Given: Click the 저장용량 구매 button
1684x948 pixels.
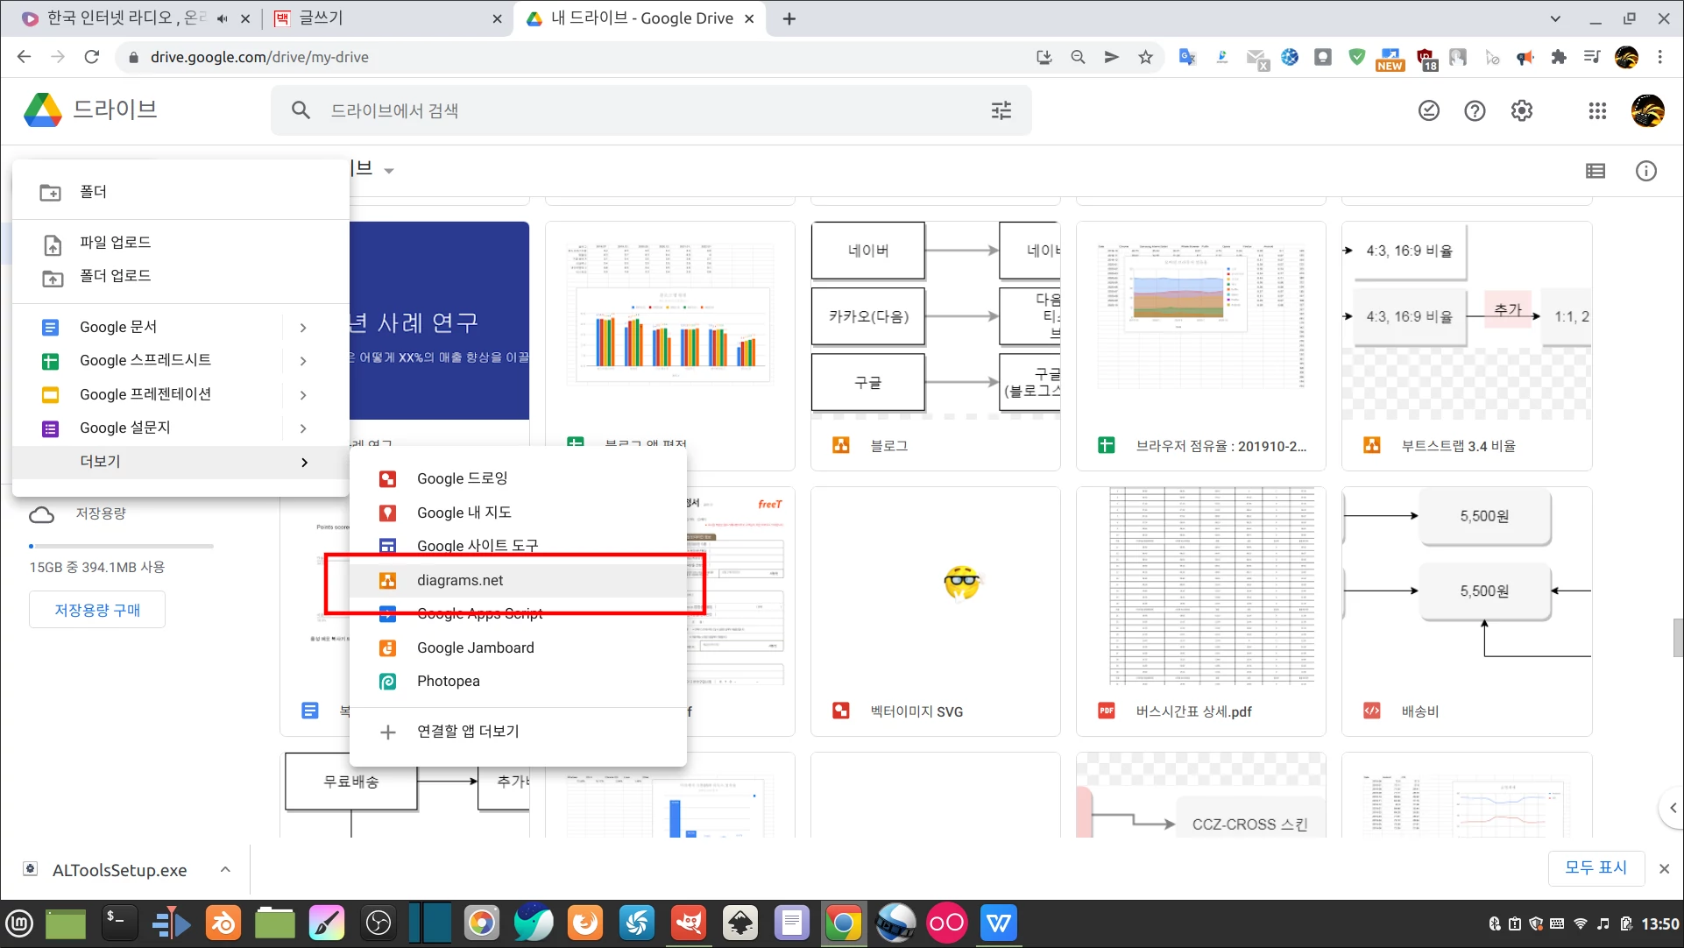Looking at the screenshot, I should tap(96, 609).
